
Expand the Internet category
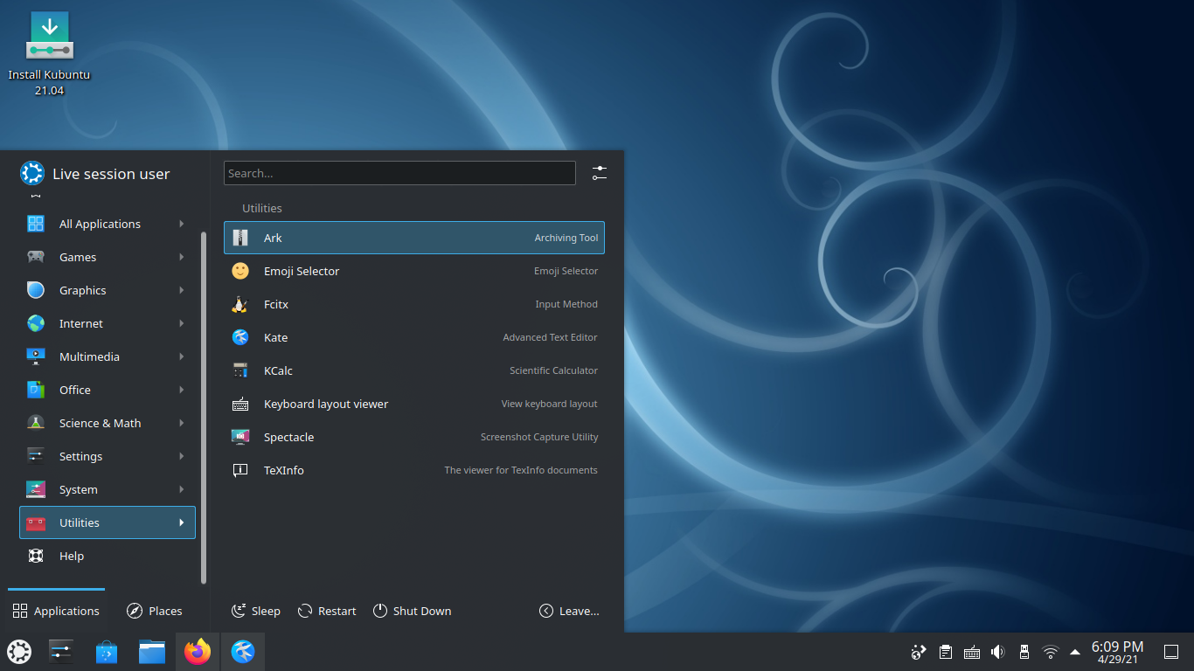point(108,323)
